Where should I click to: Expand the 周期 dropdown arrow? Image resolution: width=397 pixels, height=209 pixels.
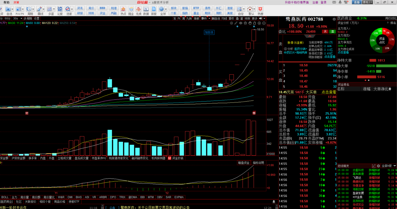point(33,9)
